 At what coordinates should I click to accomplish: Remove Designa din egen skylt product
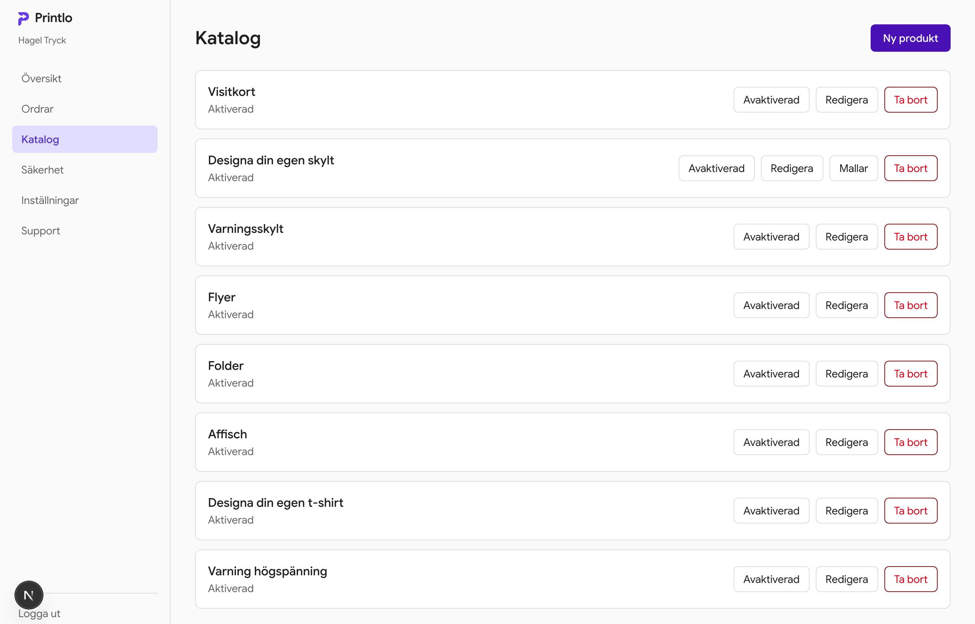coord(911,168)
